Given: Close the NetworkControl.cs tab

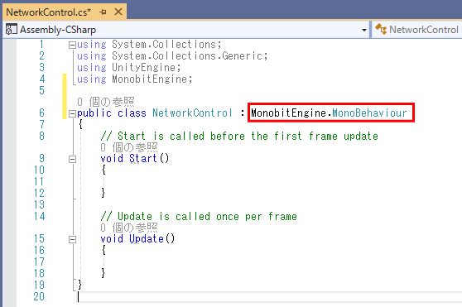Looking at the screenshot, I should click(118, 12).
